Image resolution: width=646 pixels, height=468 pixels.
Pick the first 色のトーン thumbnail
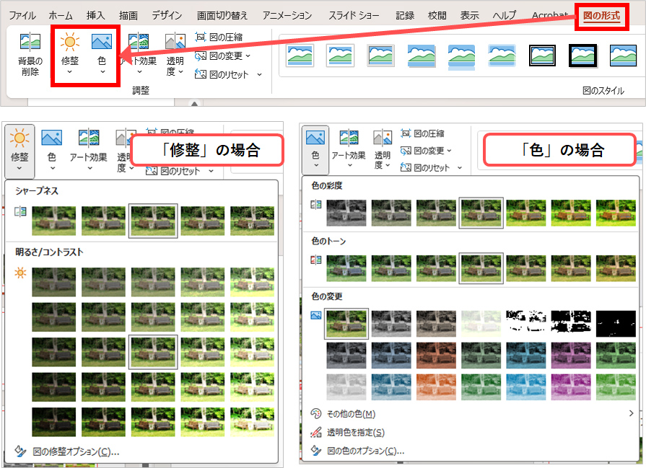[x=346, y=268]
